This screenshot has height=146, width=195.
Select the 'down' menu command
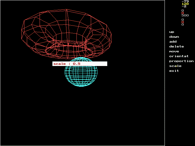(x=174, y=37)
